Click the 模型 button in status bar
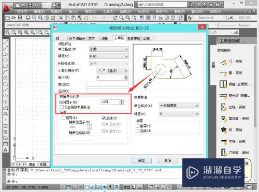This screenshot has height=192, width=259. (x=127, y=187)
